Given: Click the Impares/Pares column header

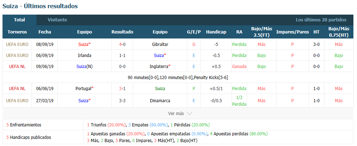Looking at the screenshot, I should [293, 32].
